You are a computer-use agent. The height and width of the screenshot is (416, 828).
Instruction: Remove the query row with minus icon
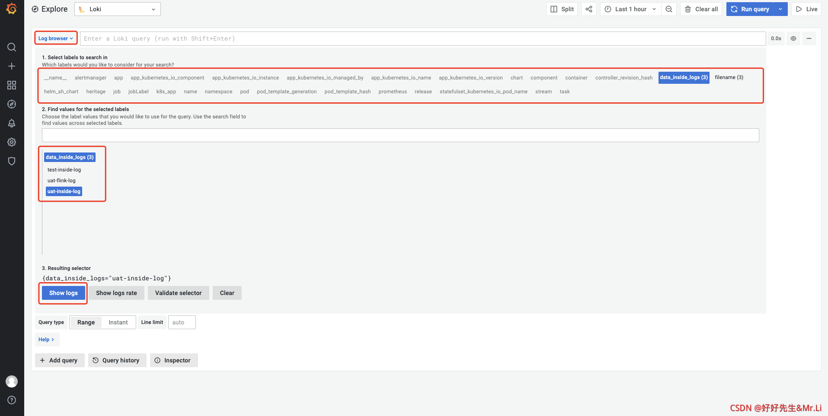pyautogui.click(x=809, y=38)
